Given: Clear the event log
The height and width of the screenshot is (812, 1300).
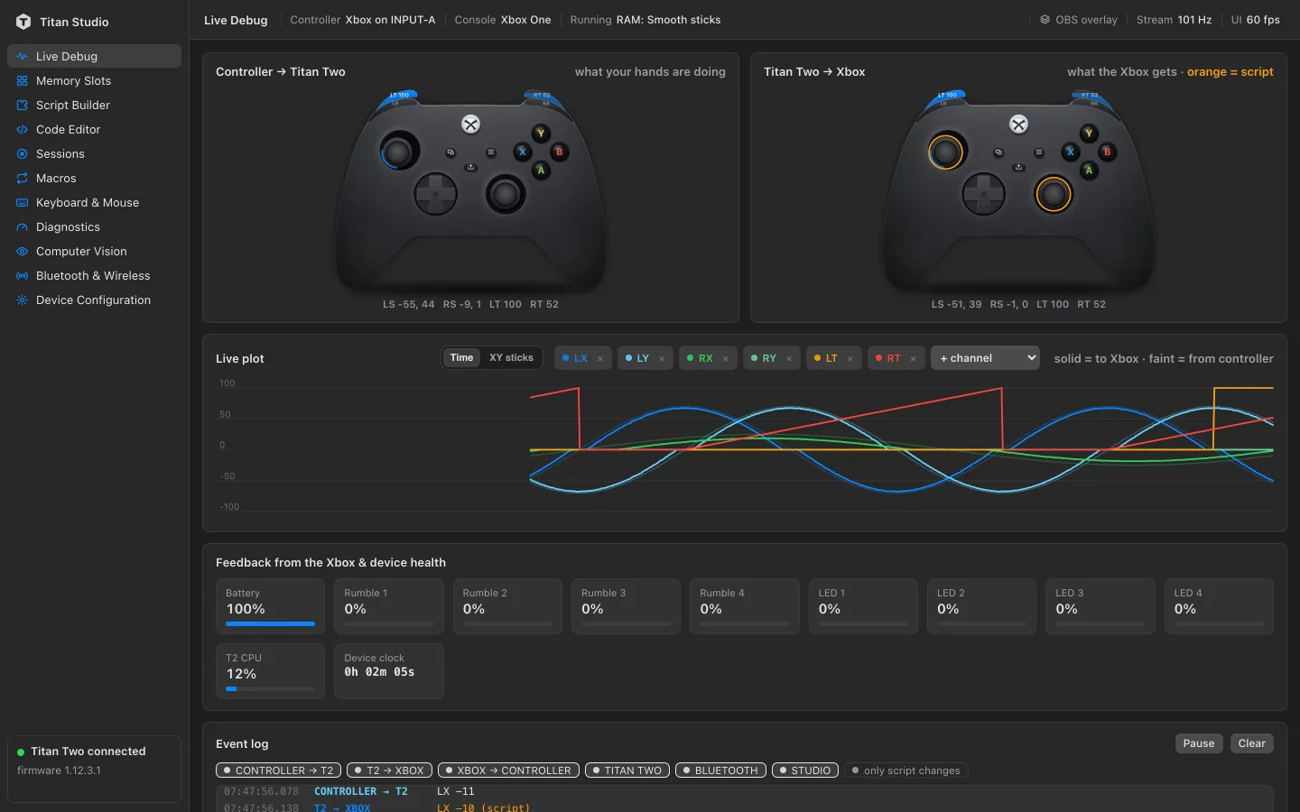Looking at the screenshot, I should coord(1251,743).
